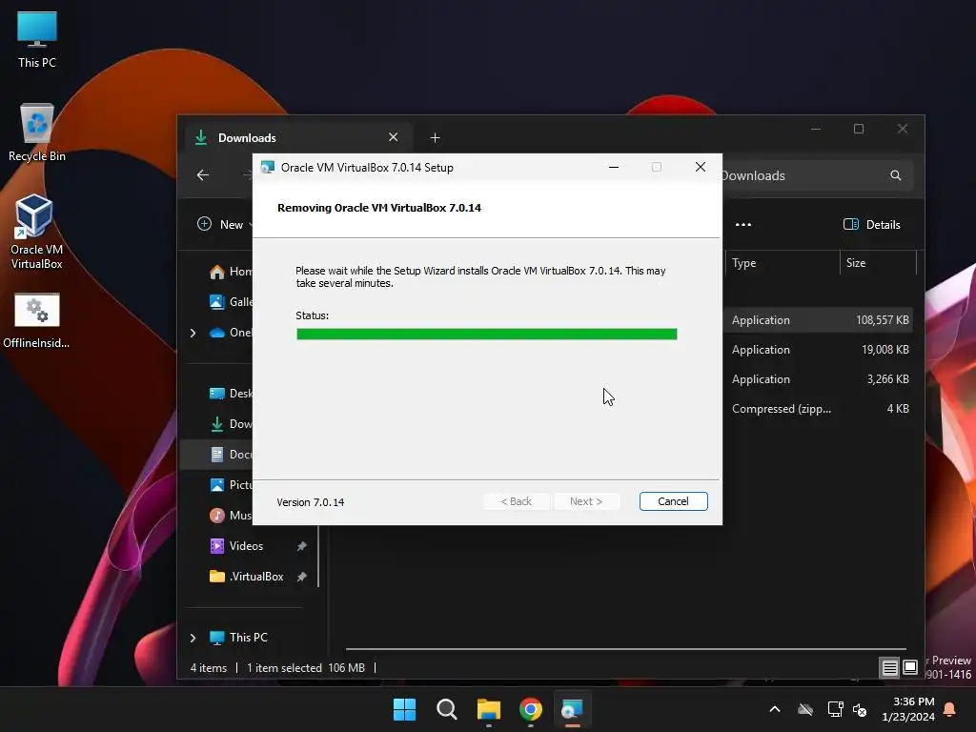Open Google Chrome from taskbar
This screenshot has height=732, width=976.
coord(531,709)
